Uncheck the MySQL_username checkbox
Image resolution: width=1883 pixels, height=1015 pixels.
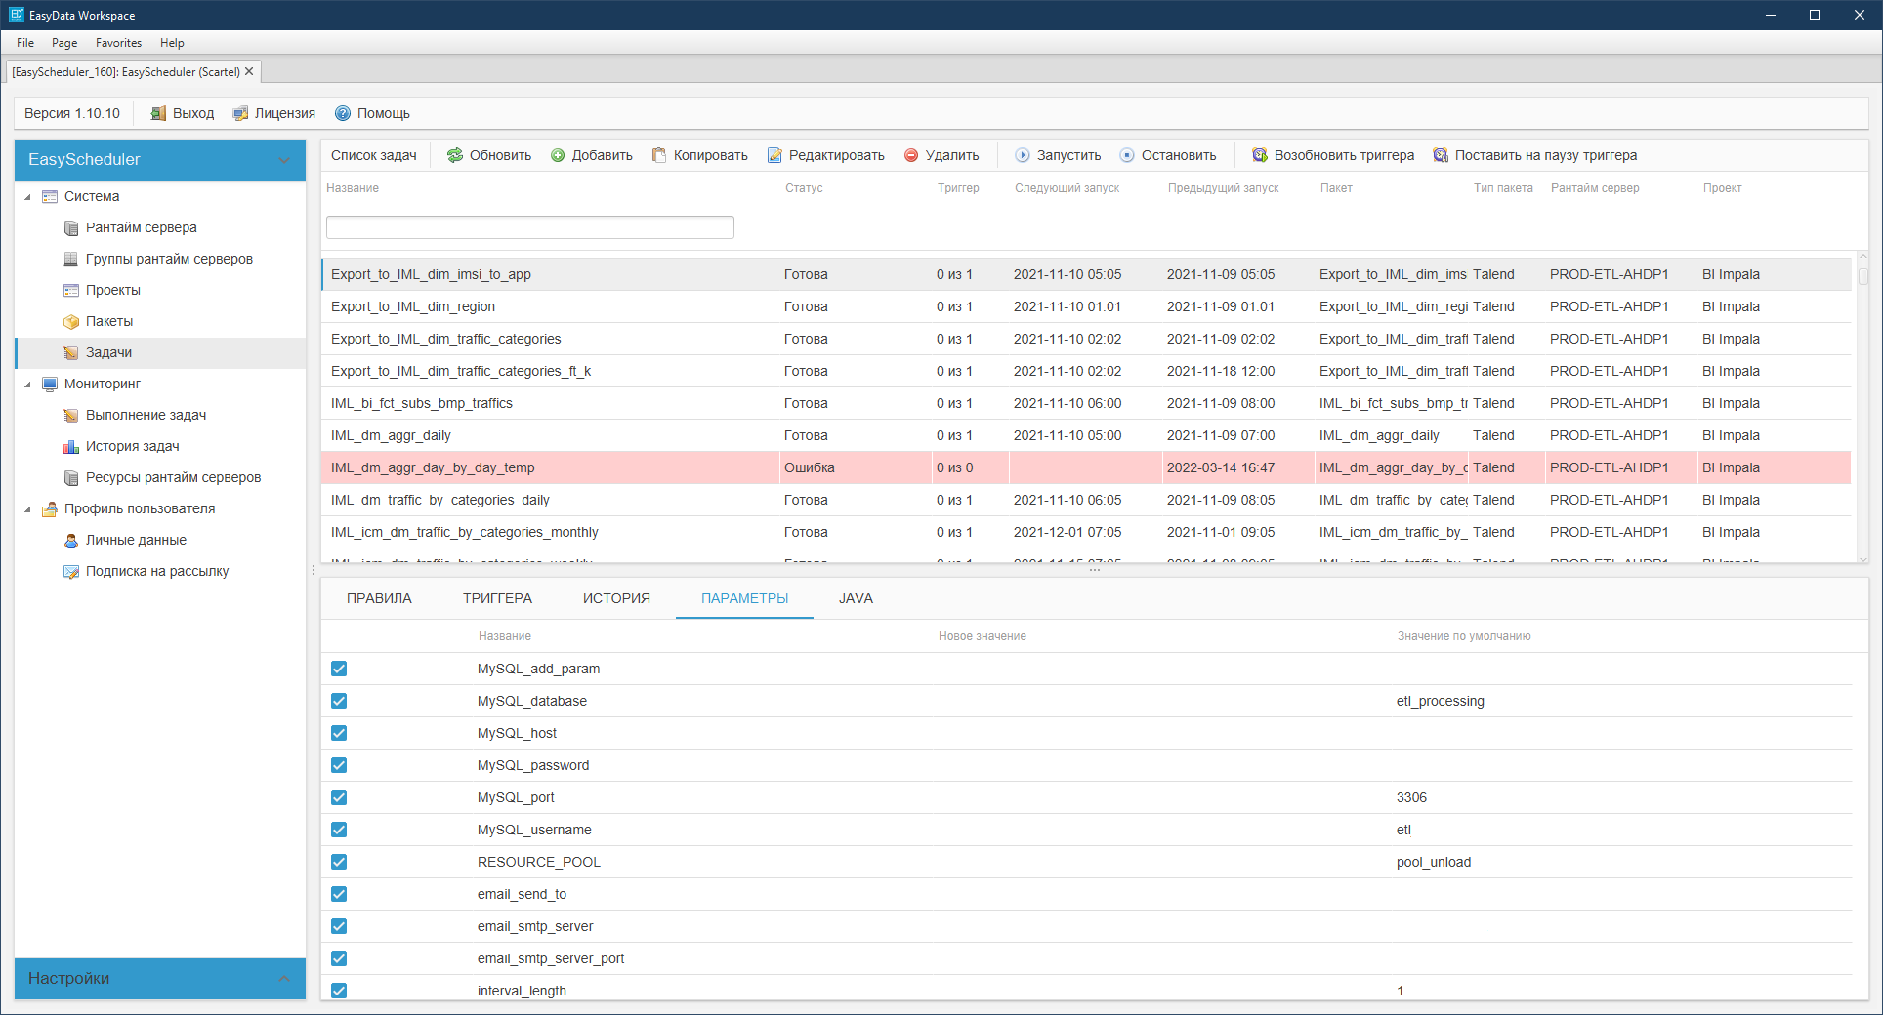point(339,830)
